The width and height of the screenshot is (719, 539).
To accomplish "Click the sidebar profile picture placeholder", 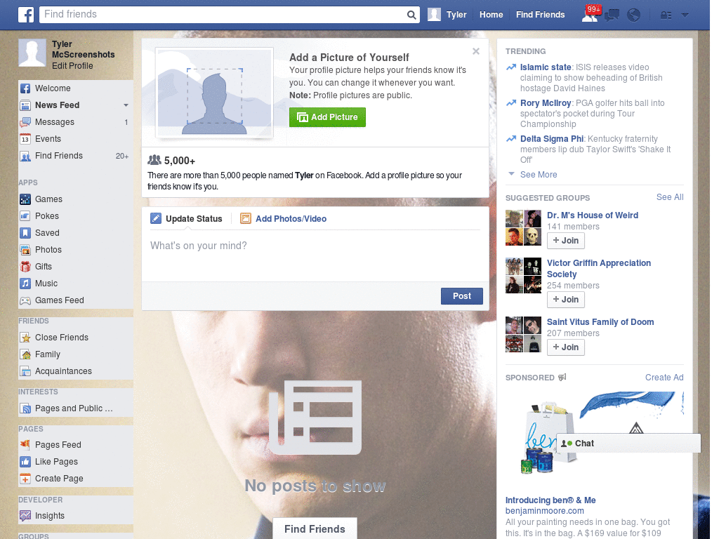I will 32,53.
